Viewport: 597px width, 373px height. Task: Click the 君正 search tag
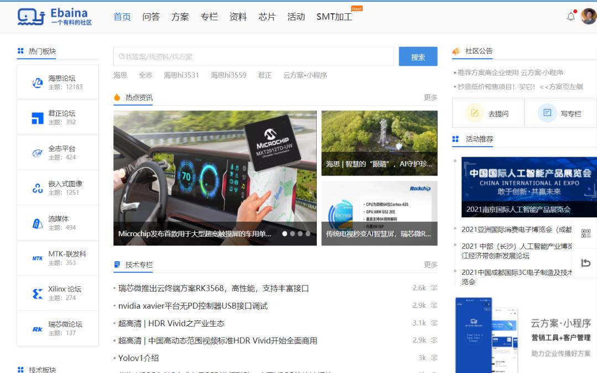point(265,75)
